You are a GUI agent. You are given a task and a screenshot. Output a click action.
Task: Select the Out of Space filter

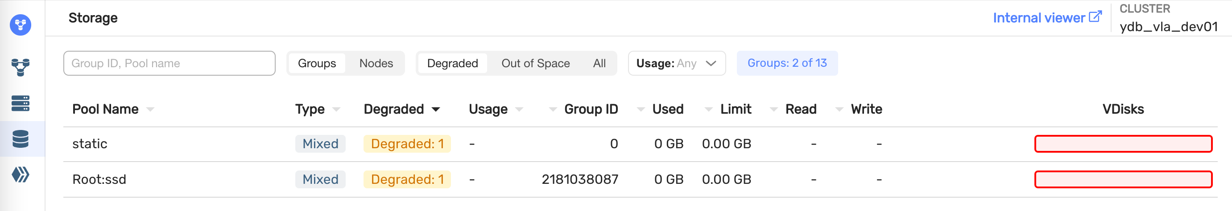click(x=535, y=64)
